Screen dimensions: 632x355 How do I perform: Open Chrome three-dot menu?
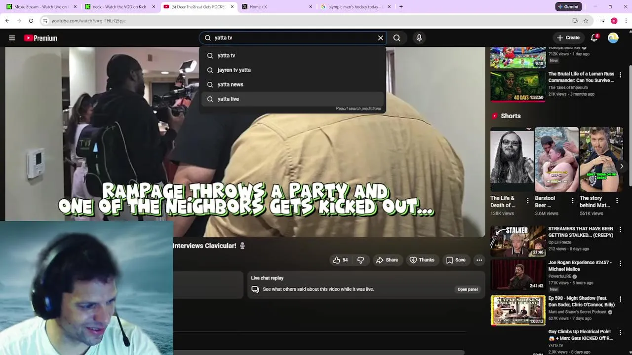click(626, 21)
